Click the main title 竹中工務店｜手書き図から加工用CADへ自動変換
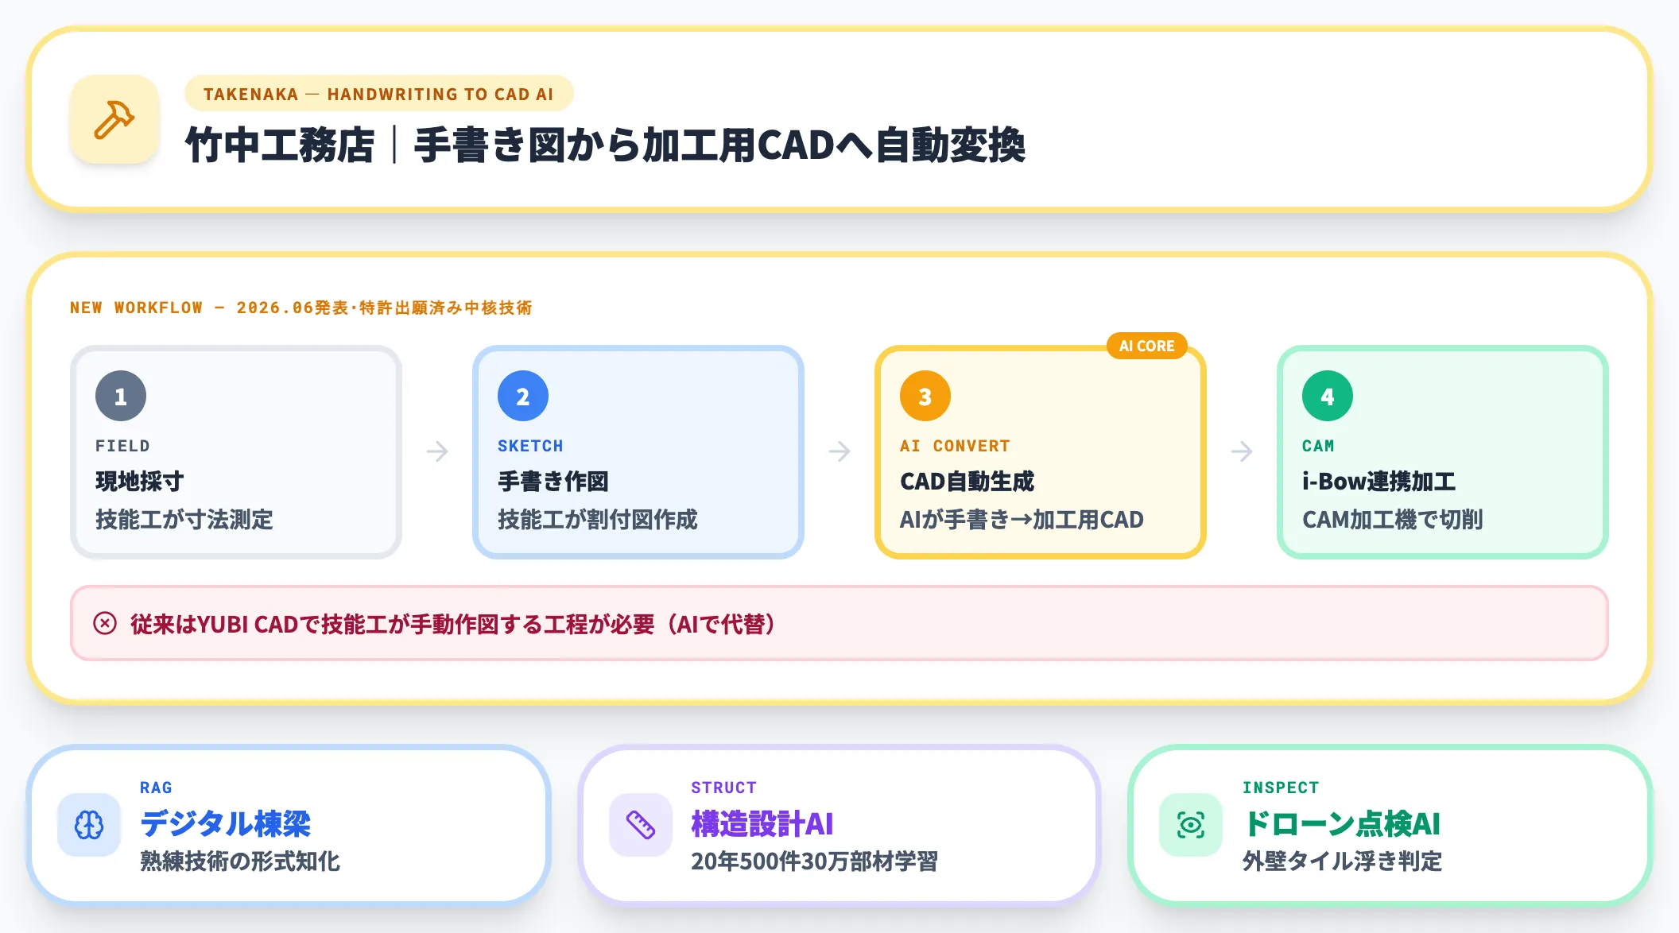The height and width of the screenshot is (933, 1679). [x=605, y=145]
